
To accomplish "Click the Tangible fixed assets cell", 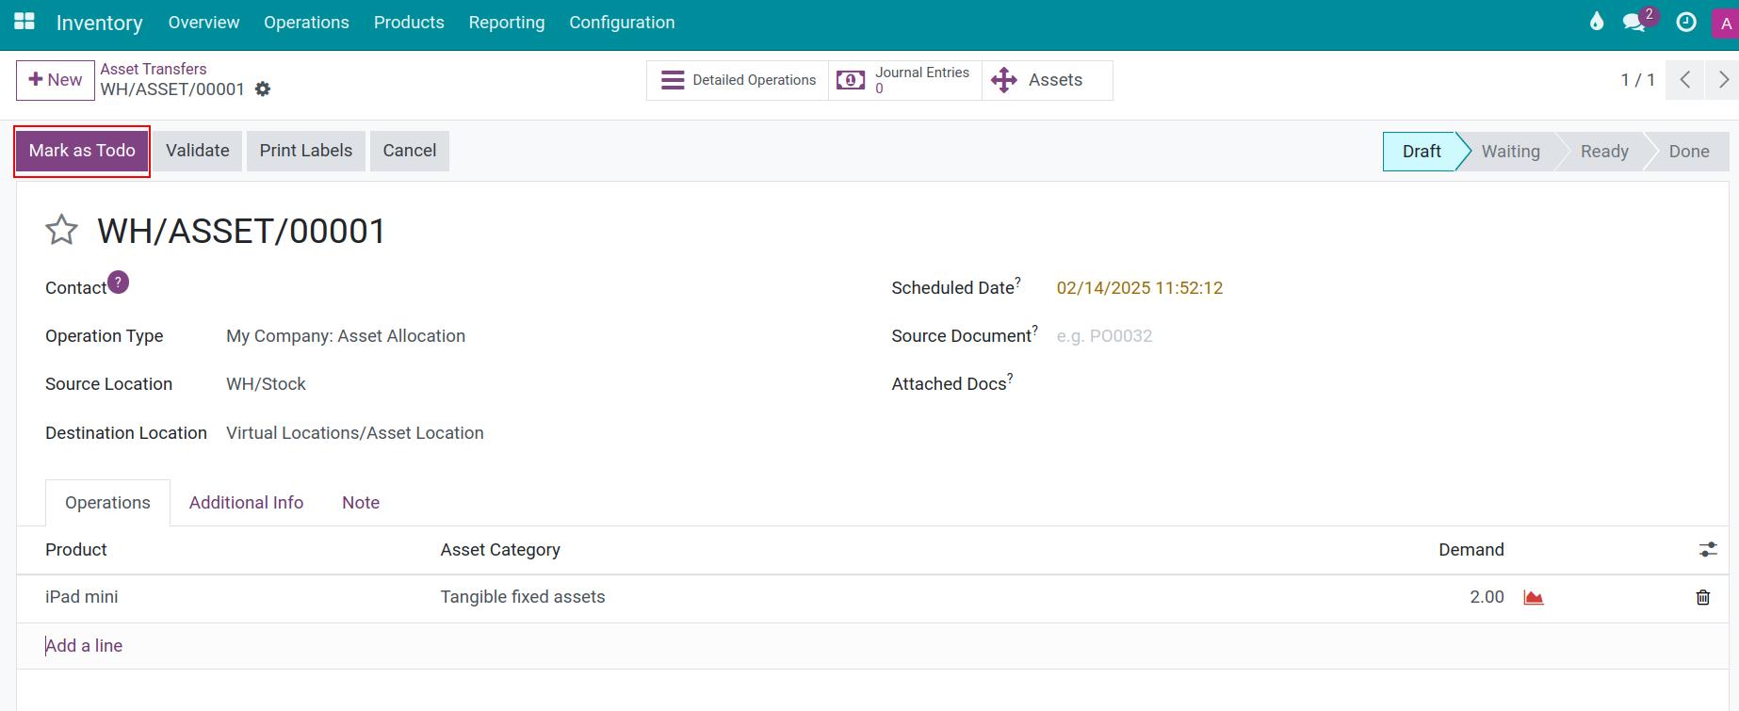I will [523, 597].
